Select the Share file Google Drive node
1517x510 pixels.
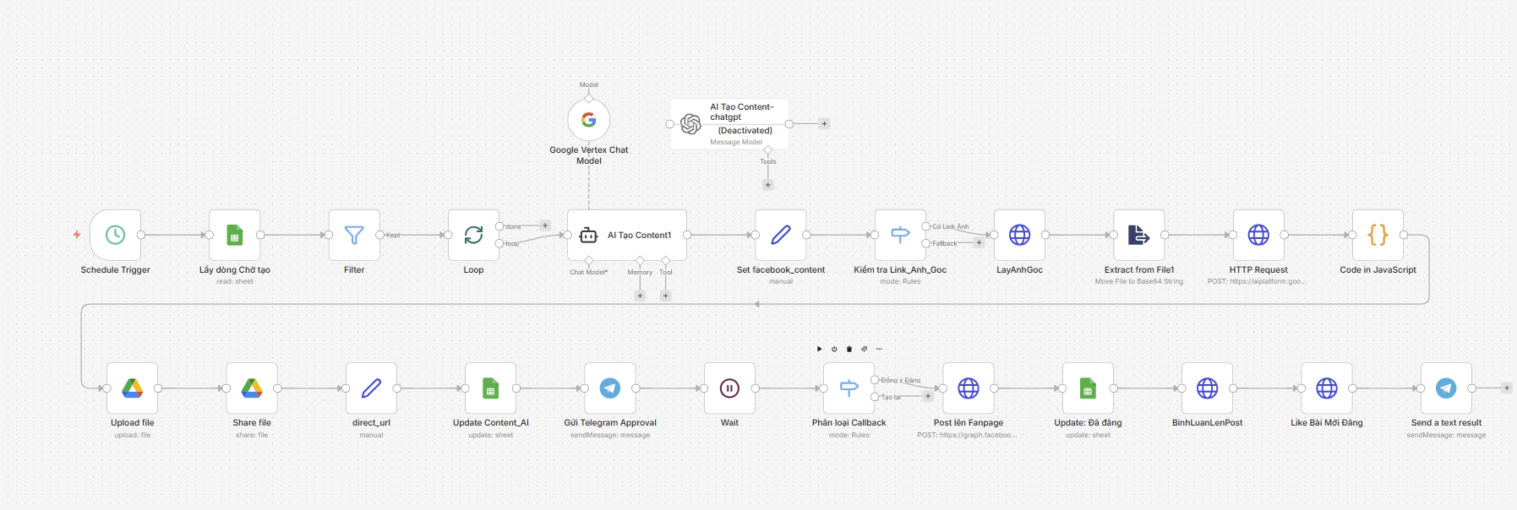click(252, 388)
